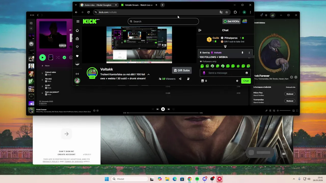Viewport: 326px width, 183px height.
Task: Toggle Spotify miniplayer icon
Action: [293, 111]
